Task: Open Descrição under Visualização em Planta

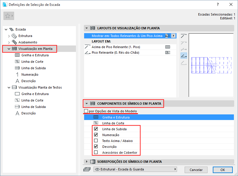Action: coord(28,81)
